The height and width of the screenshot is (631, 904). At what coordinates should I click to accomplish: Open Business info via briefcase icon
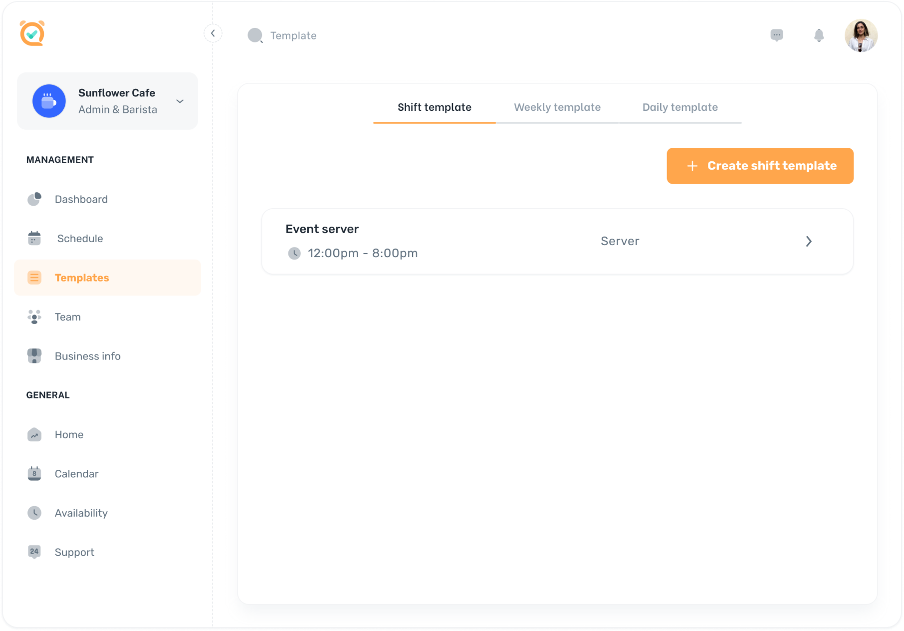coord(34,356)
